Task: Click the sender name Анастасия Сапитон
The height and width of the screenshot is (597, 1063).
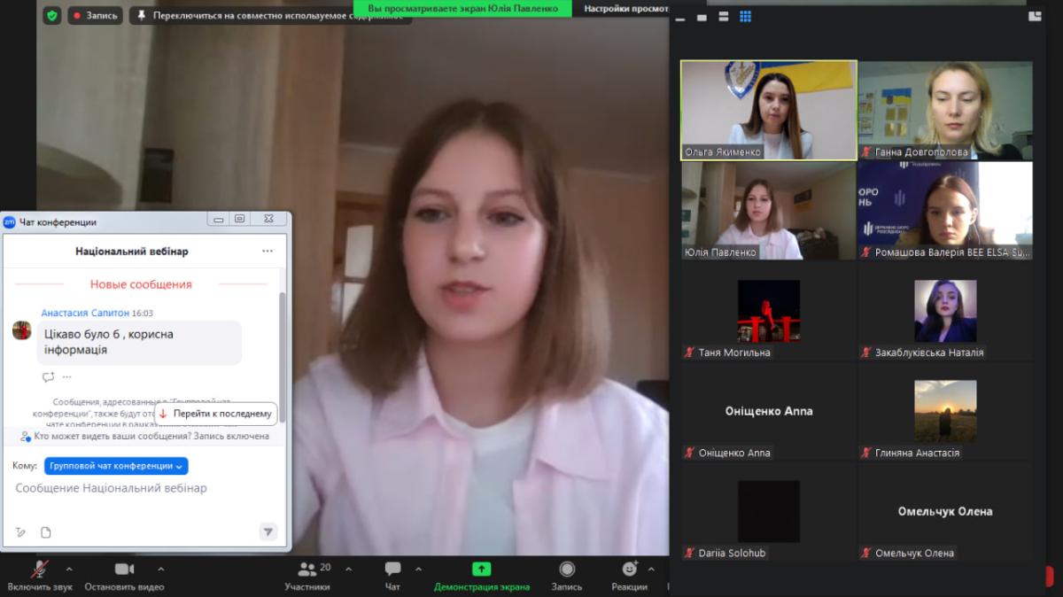Action: pos(85,314)
